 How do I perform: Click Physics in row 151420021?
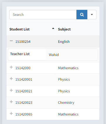pyautogui.click(x=64, y=91)
